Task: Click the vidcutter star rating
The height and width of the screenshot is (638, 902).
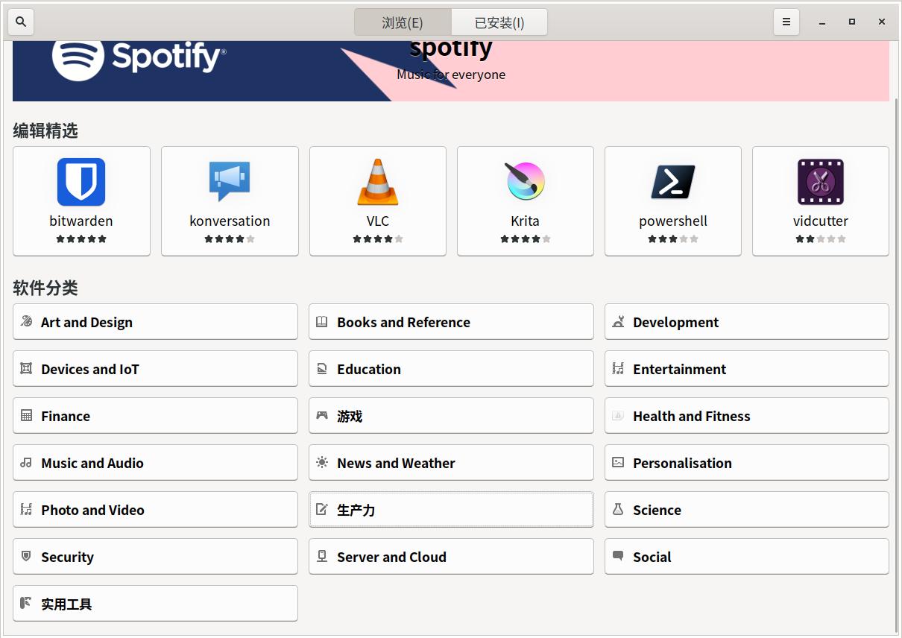Action: pyautogui.click(x=821, y=239)
